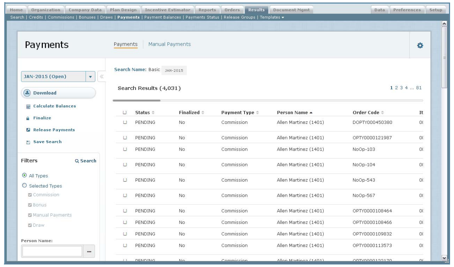Tick checkbox for order DOPTY000450380 row
This screenshot has width=454, height=267.
click(125, 122)
